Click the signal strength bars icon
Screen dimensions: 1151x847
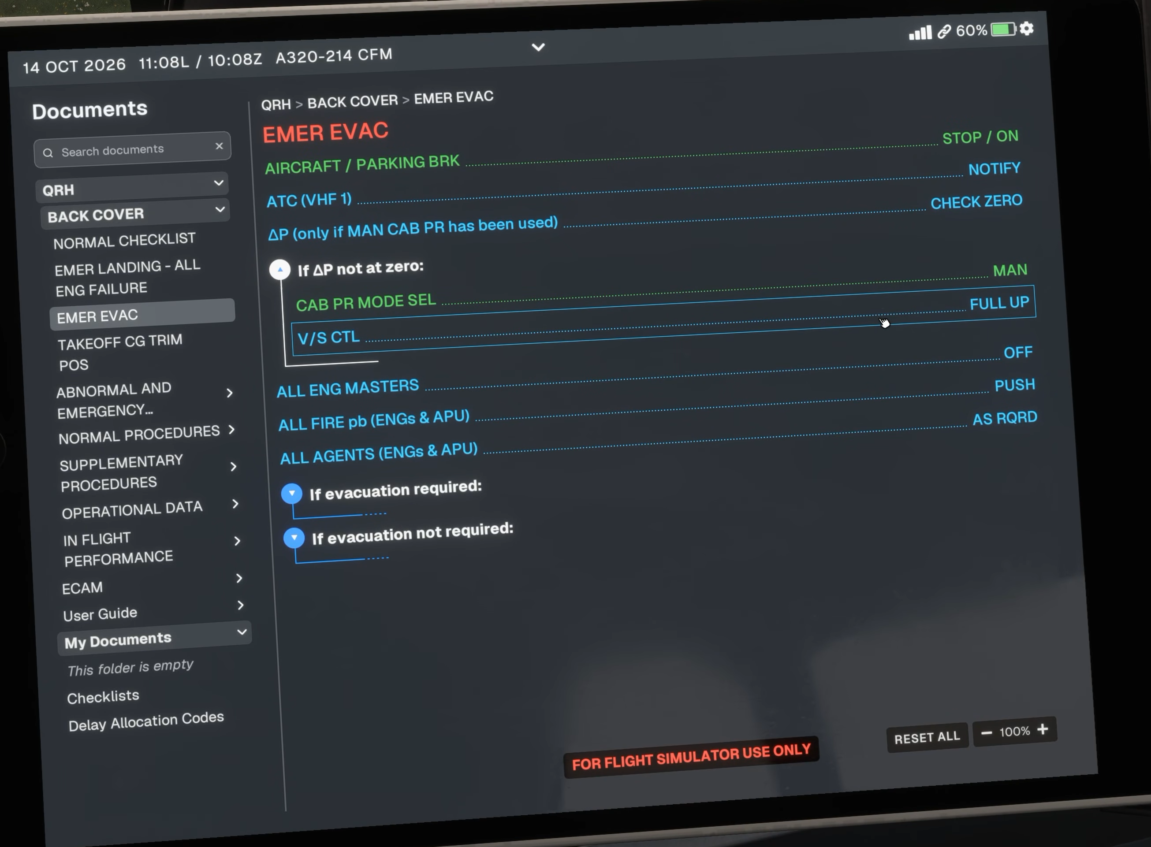[x=920, y=33]
